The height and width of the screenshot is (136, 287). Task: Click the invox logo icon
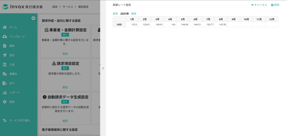coord(5,7)
